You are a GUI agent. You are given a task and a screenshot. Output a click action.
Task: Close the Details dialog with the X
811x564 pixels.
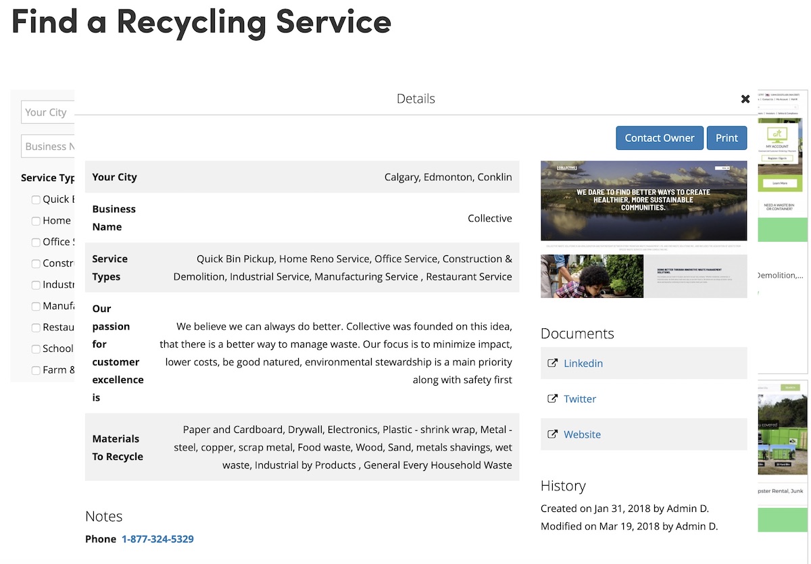[745, 99]
